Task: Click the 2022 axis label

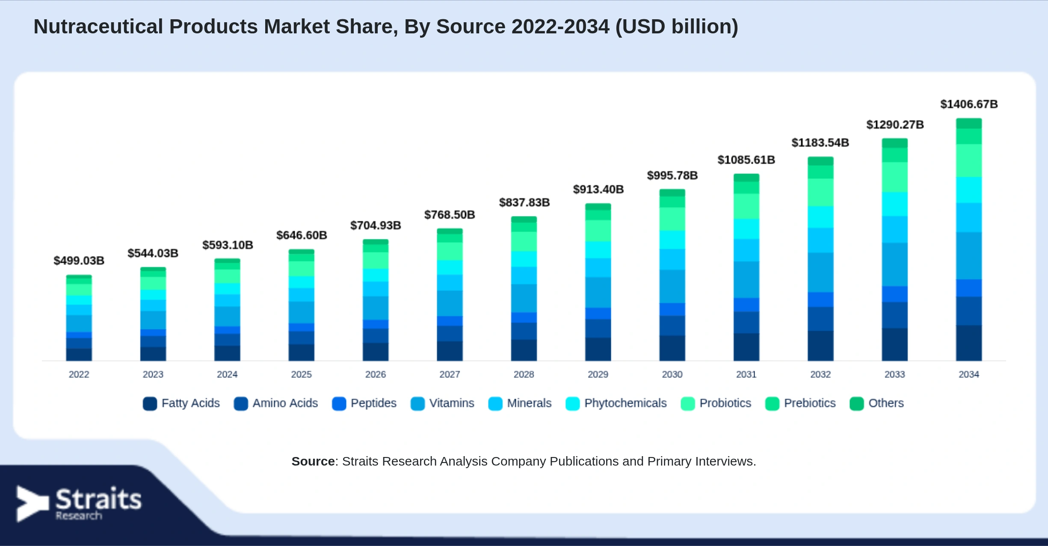Action: pos(79,374)
